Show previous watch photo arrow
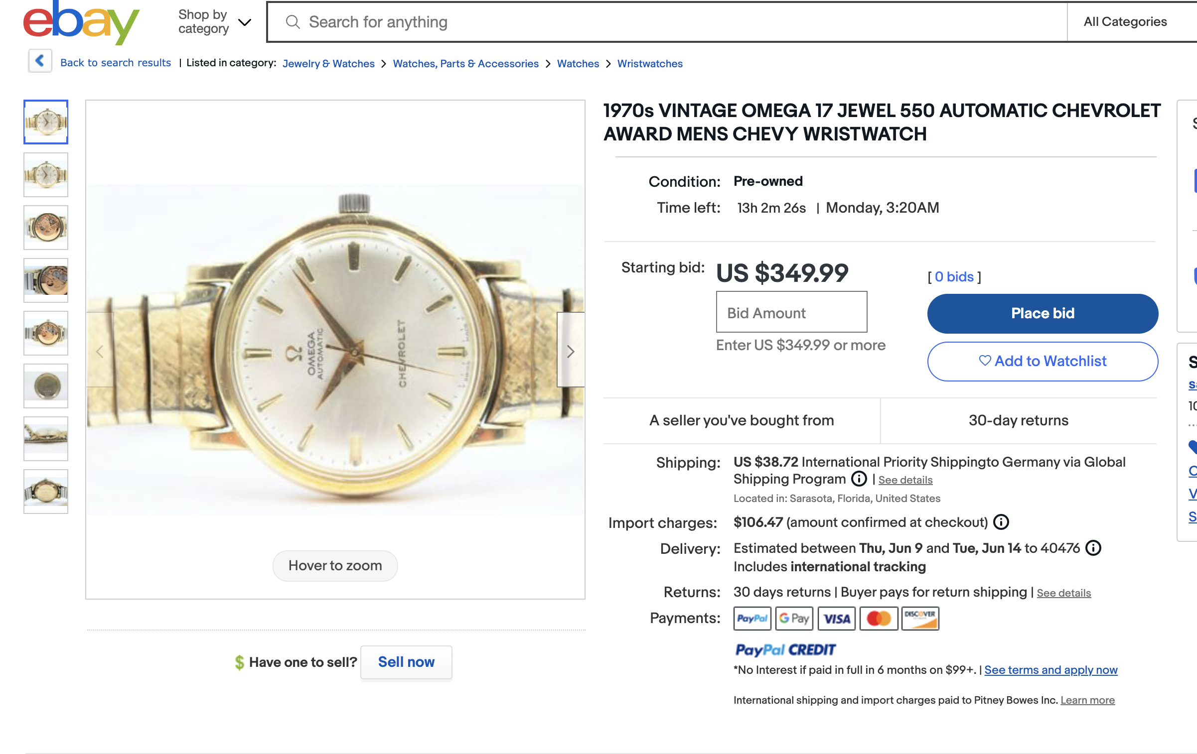Image resolution: width=1197 pixels, height=754 pixels. point(100,351)
